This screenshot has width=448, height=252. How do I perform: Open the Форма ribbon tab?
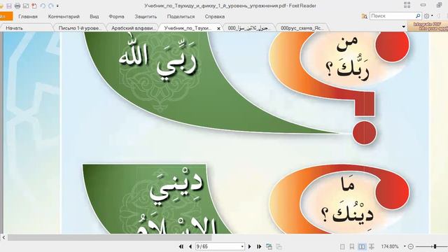click(116, 17)
